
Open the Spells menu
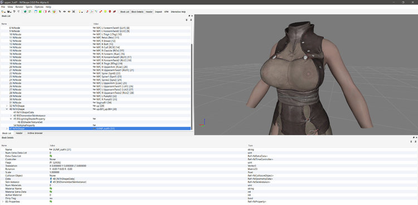pyautogui.click(x=29, y=7)
